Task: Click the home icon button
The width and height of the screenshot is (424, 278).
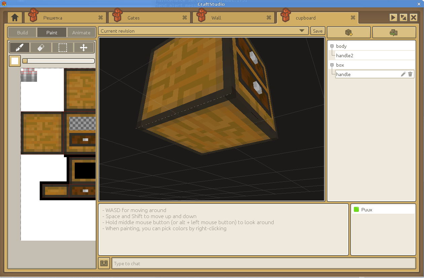Action: 15,18
